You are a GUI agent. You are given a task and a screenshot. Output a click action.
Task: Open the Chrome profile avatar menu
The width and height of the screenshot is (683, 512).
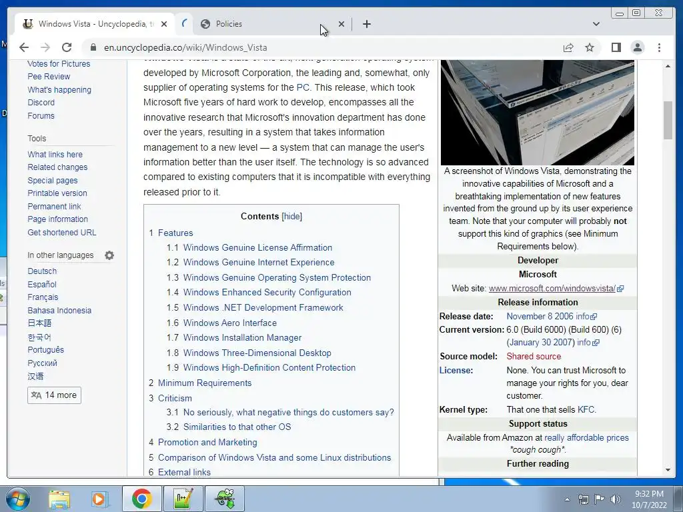coord(637,47)
